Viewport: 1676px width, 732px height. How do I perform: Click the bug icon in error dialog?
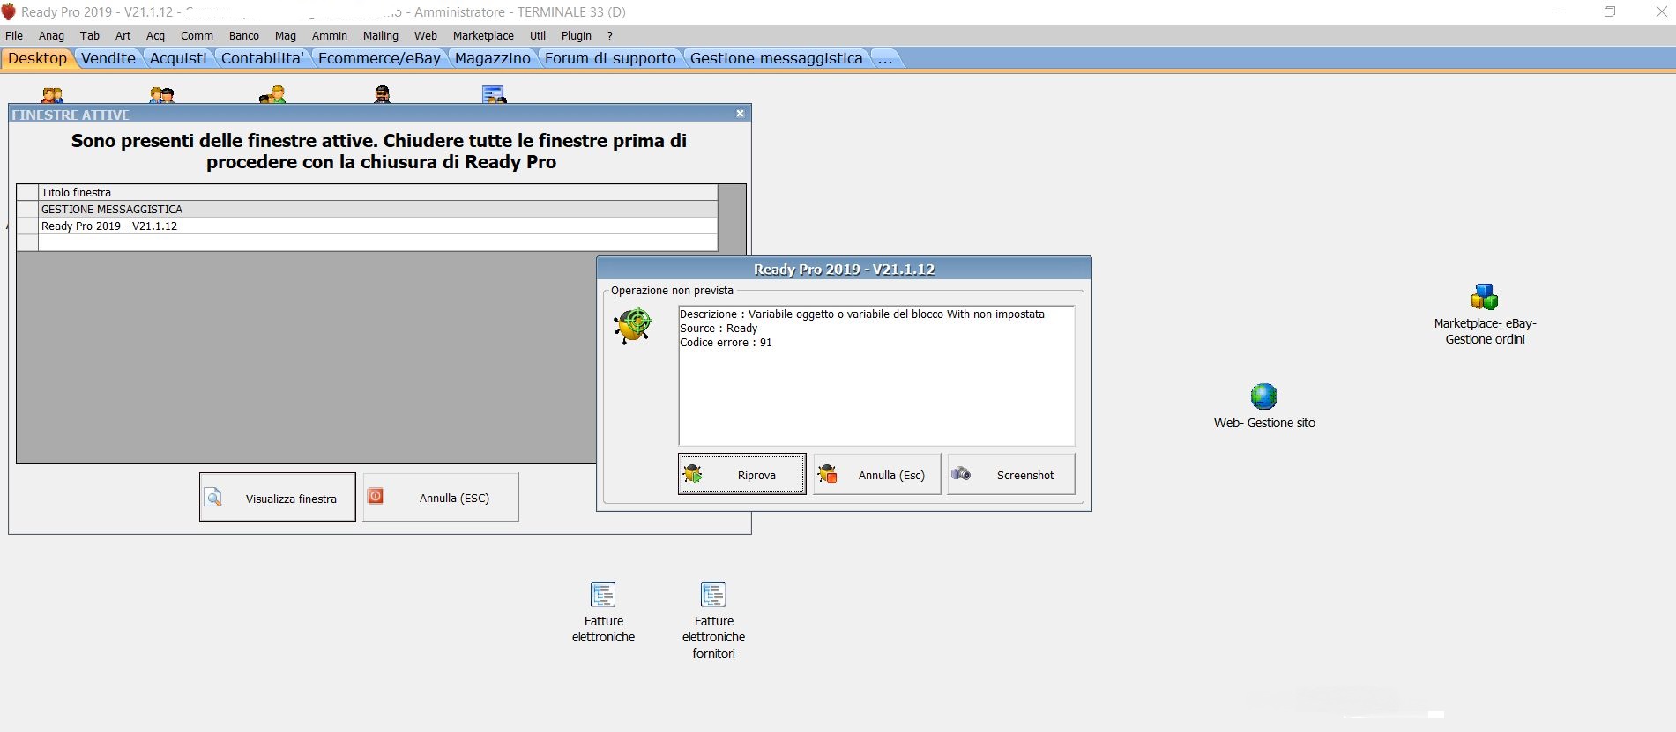click(633, 326)
